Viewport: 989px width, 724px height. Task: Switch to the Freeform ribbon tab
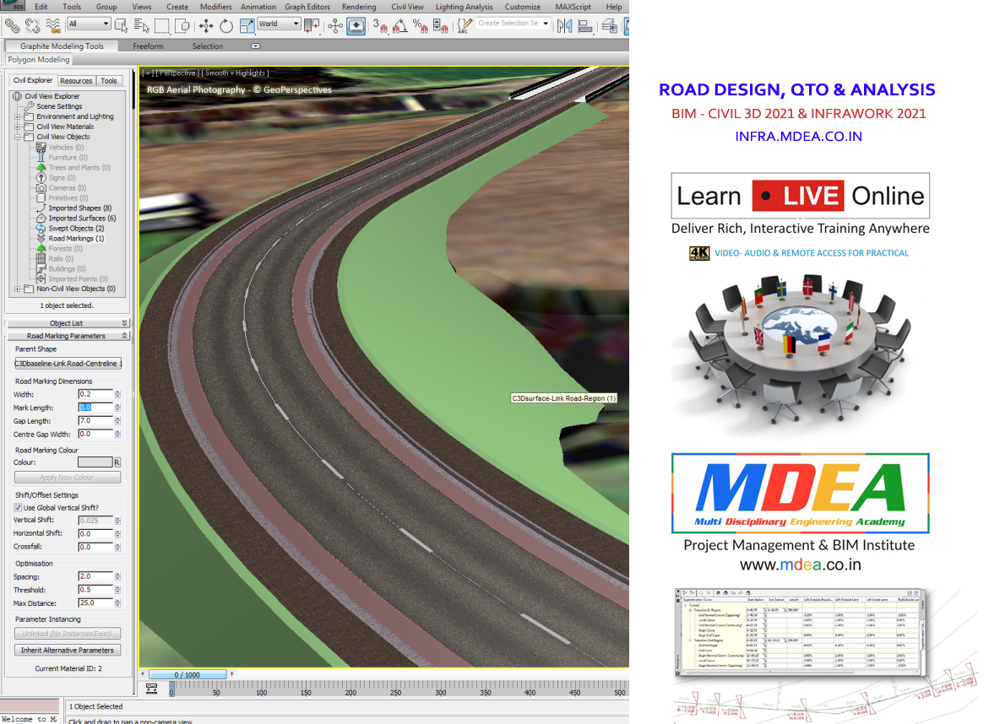tap(148, 46)
